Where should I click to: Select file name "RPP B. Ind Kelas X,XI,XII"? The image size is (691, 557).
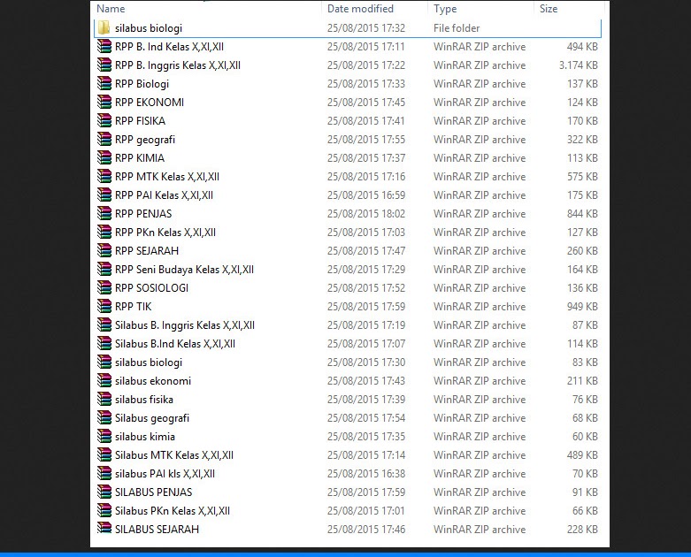click(169, 47)
